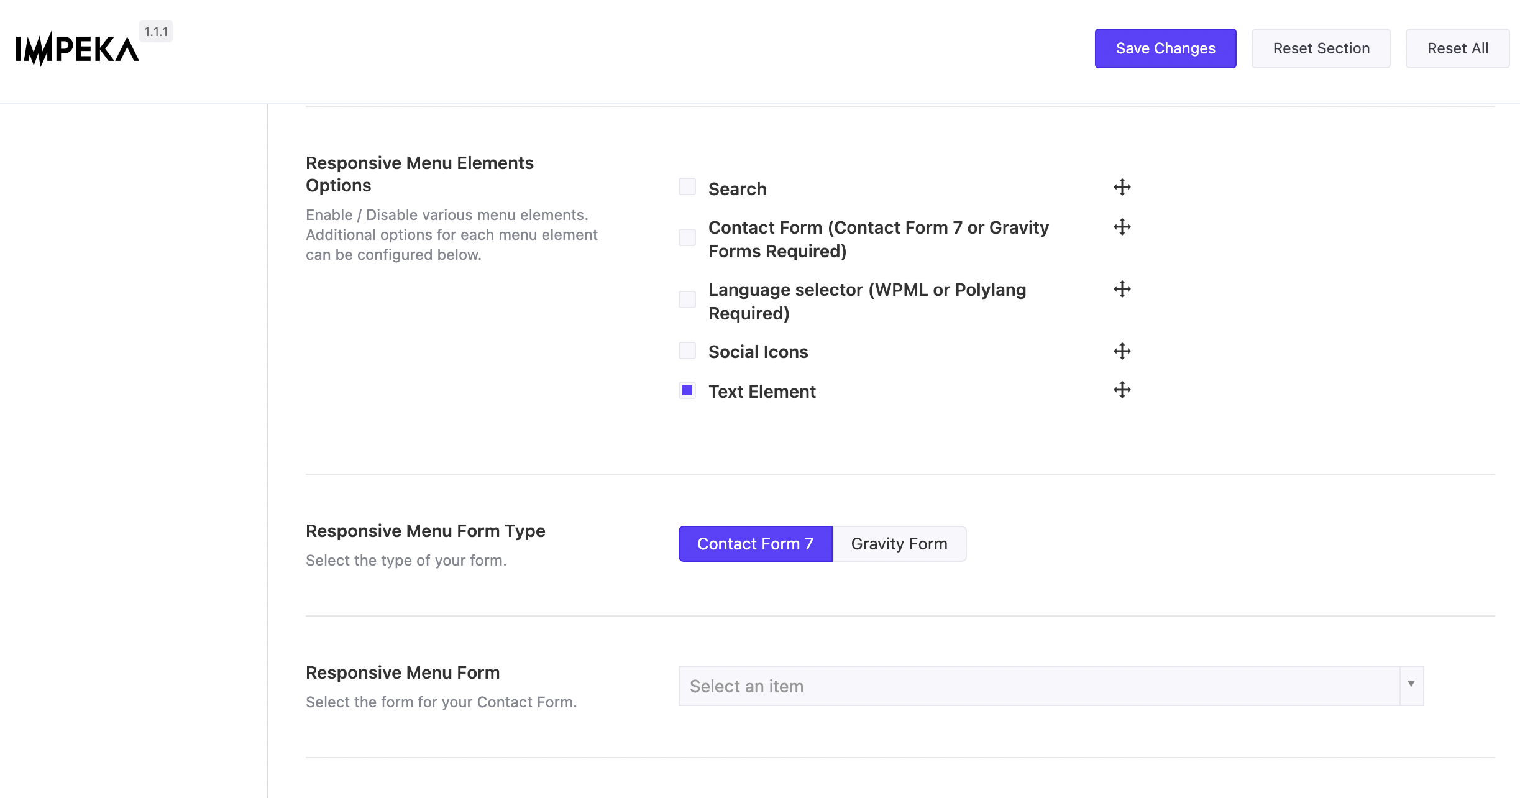Click Reset All button
1520x798 pixels.
1457,48
